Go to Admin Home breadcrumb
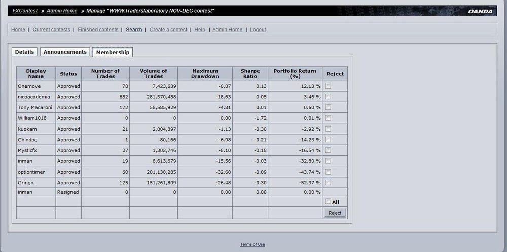Image resolution: width=507 pixels, height=252 pixels. (62, 11)
